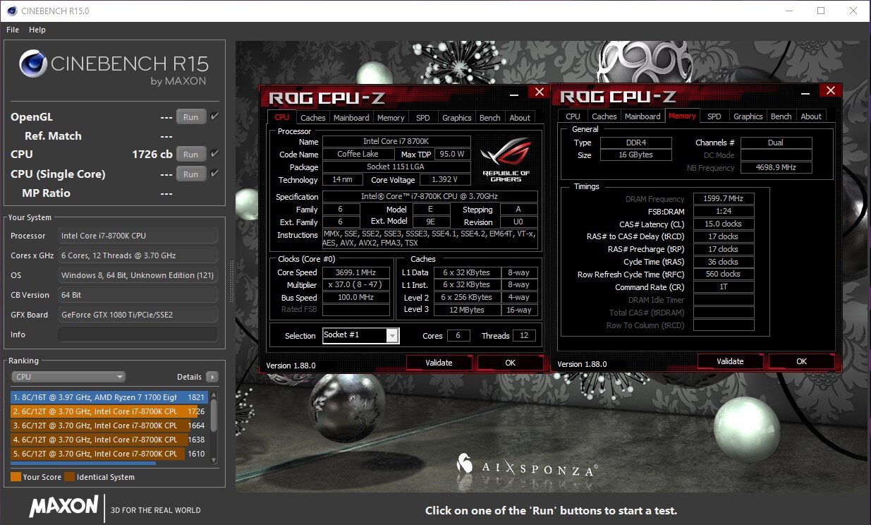Viewport: 871px width, 525px height.
Task: Open Caches tab in left CPU-Z window
Action: point(313,118)
